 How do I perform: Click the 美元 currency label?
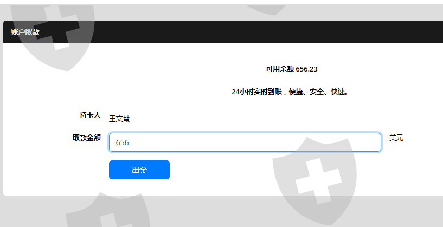click(396, 138)
